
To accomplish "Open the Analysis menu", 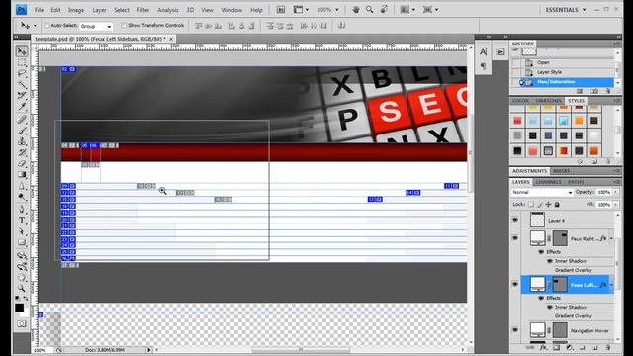I will [x=167, y=10].
